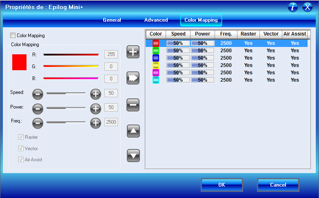
Task: Click the yellow row's 2500 frequency value
Action: click(226, 65)
